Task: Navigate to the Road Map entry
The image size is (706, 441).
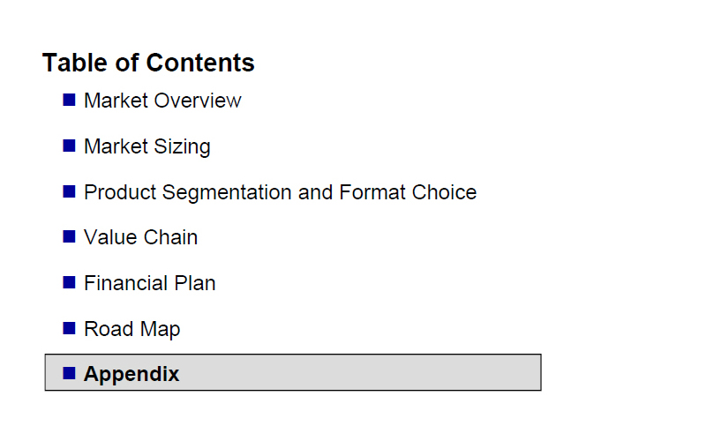Action: coord(131,329)
